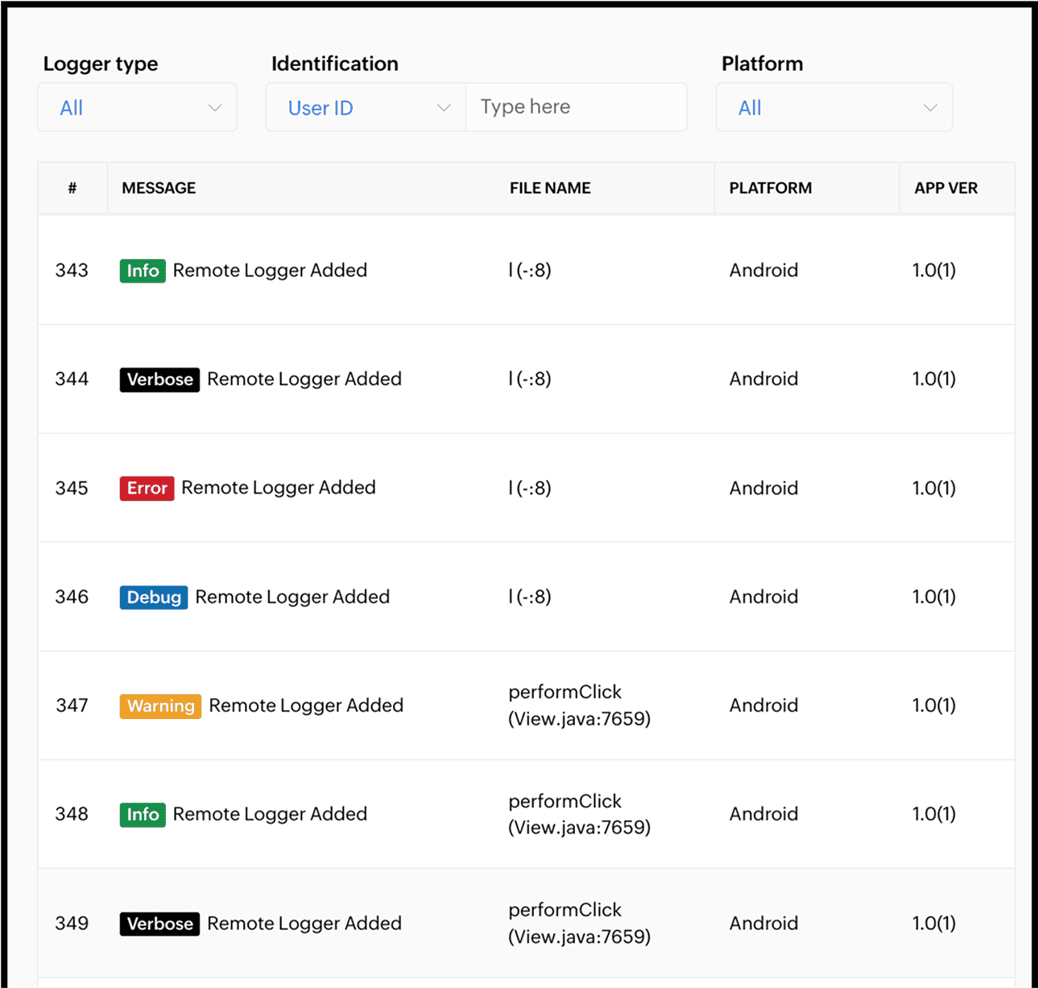Click the blue Debug badge on row 346
1038x988 pixels.
[x=154, y=597]
